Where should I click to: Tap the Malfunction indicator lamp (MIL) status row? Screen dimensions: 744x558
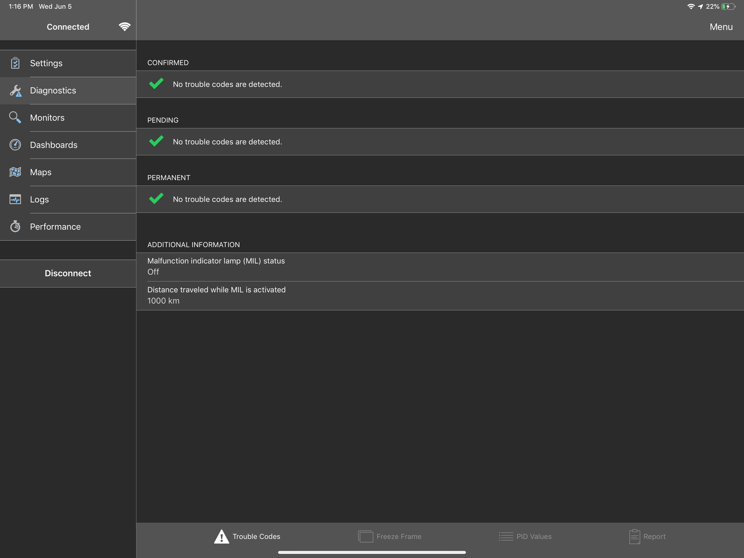440,267
